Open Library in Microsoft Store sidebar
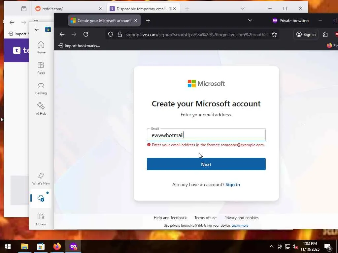Viewport: 338px width, 253px height. [x=41, y=219]
